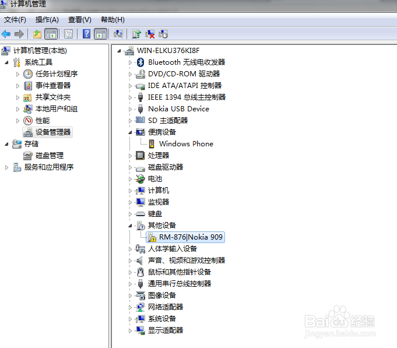Toggle the Show/Hide Action Pane icon

101,34
